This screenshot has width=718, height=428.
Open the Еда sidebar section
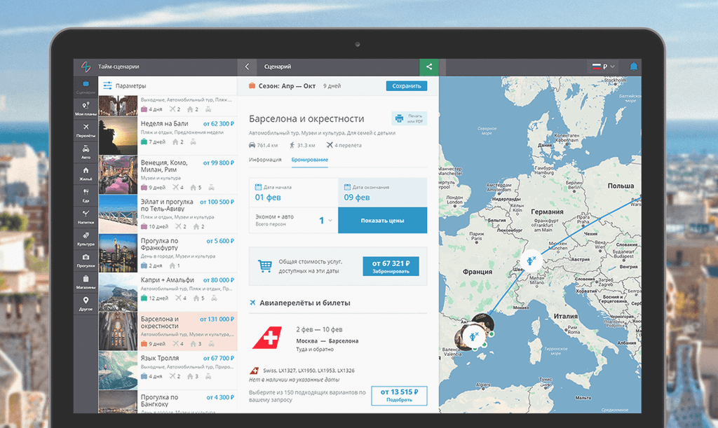86,195
